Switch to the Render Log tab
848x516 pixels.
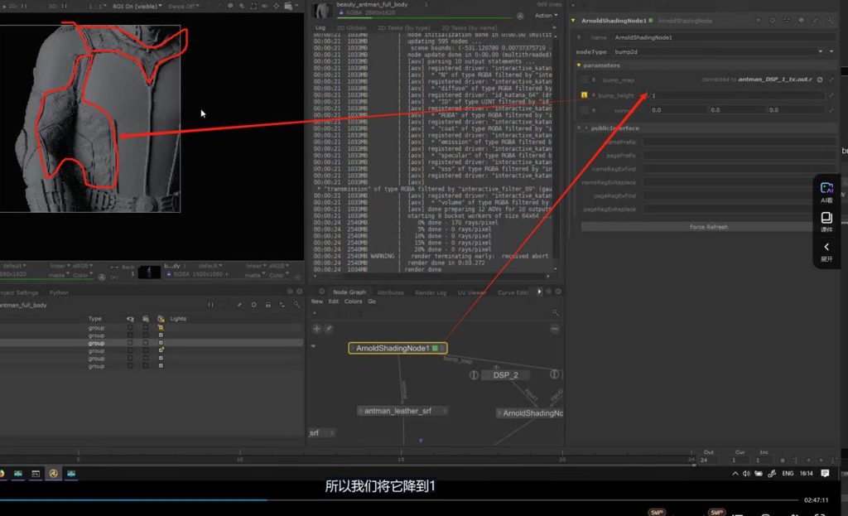(430, 292)
